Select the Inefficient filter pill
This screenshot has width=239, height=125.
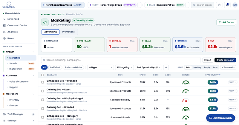(x=55, y=67)
